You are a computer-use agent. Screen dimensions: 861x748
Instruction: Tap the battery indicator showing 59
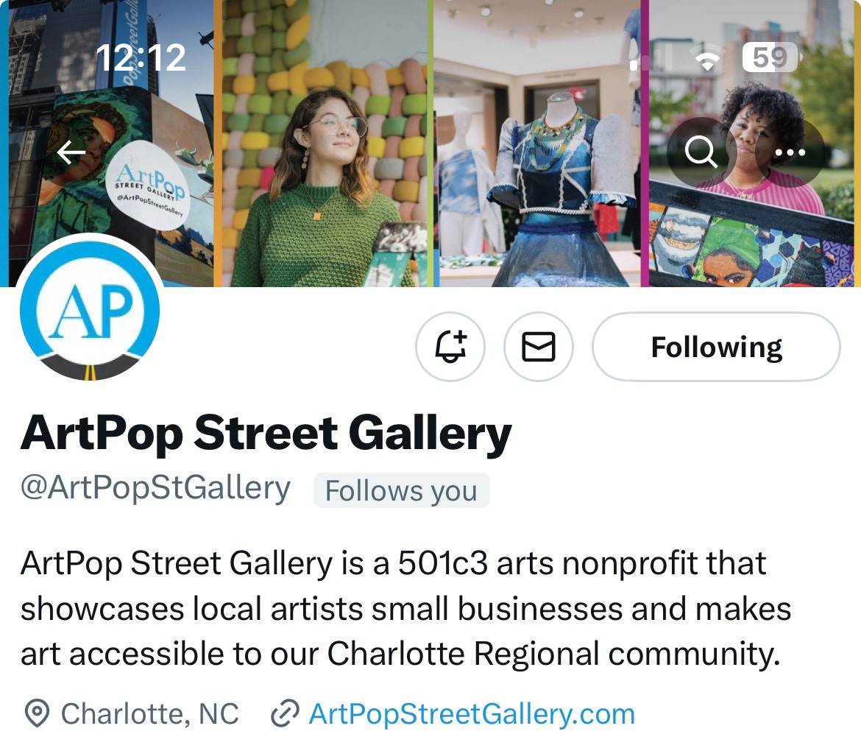(x=771, y=57)
